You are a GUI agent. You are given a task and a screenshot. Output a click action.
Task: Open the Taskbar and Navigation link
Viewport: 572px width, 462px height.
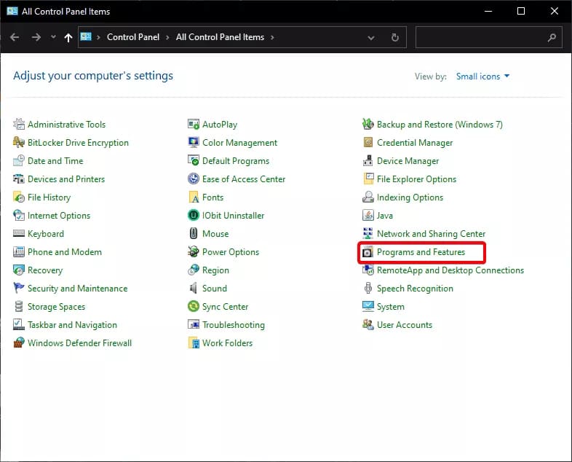[72, 325]
